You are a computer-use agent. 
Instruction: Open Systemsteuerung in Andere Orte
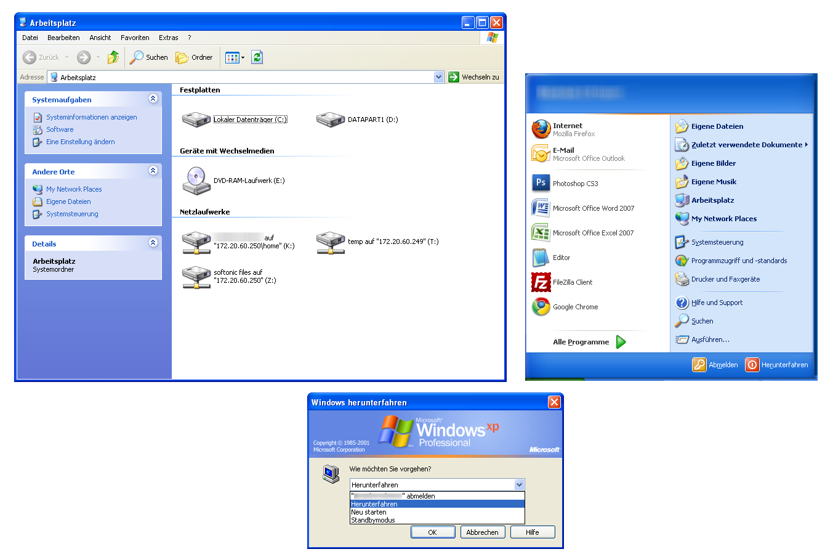pos(72,214)
